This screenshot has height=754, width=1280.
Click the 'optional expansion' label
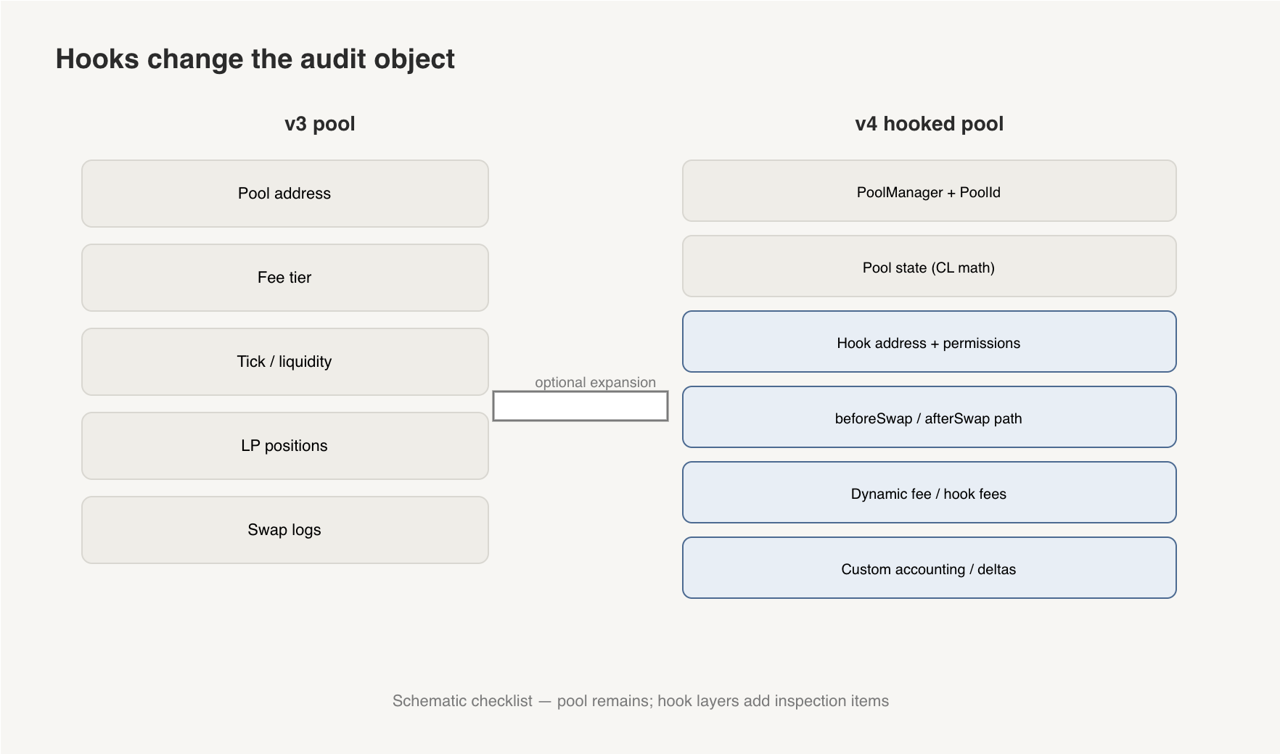(x=596, y=382)
